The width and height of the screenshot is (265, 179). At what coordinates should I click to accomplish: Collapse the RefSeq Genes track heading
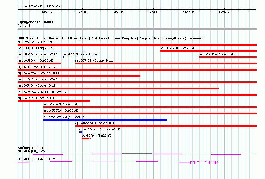pyautogui.click(x=30, y=148)
